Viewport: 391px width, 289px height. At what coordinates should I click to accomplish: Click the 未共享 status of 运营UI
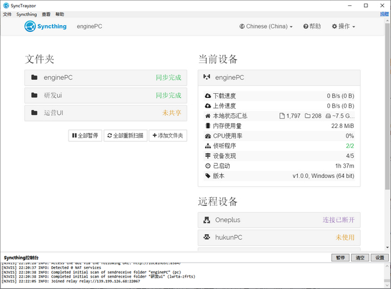pyautogui.click(x=171, y=113)
